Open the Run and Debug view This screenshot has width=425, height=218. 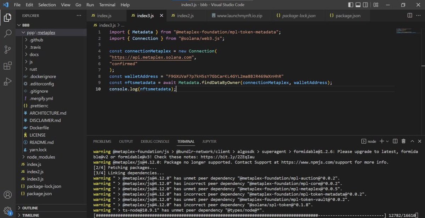click(8, 82)
